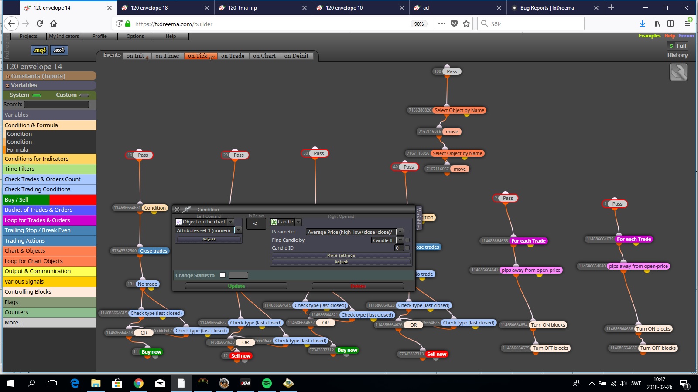The image size is (698, 392).
Task: Open Microsoft Edge from the taskbar
Action: pos(75,383)
